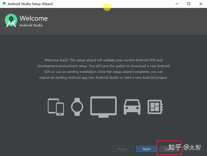This screenshot has height=156, width=207.
Task: Click the 'Welcome back!' paragraph text
Action: 103,69
